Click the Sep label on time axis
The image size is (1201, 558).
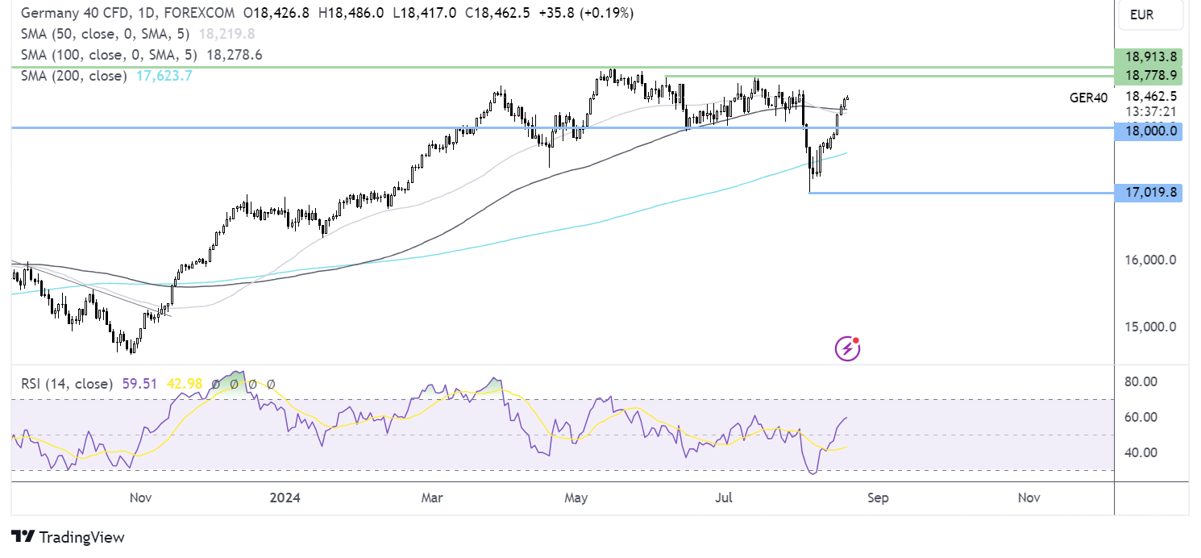tap(878, 498)
